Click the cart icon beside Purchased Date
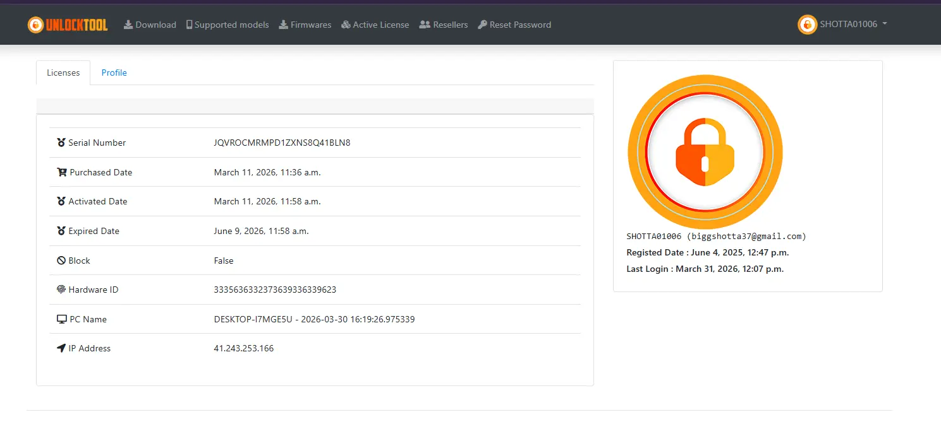This screenshot has width=941, height=422. (62, 172)
